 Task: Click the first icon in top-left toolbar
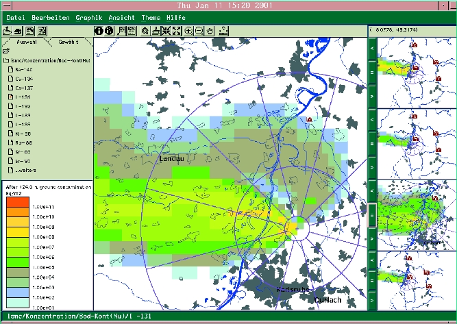point(8,31)
